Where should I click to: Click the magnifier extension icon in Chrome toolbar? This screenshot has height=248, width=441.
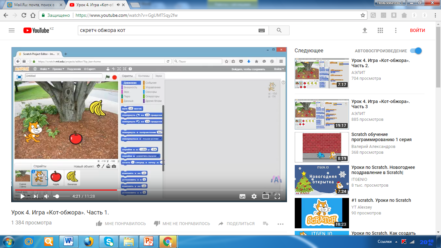(373, 15)
